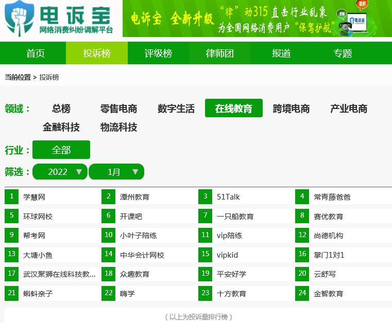The image size is (392, 323).
Task: Open rank 23 entry 十方教育
Action: (x=231, y=294)
